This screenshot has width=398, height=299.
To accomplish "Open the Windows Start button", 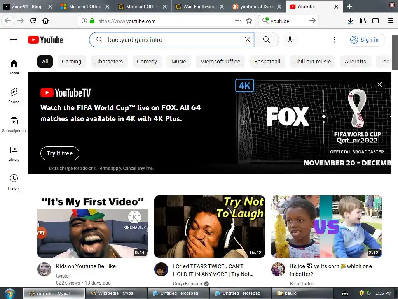I will pyautogui.click(x=9, y=294).
